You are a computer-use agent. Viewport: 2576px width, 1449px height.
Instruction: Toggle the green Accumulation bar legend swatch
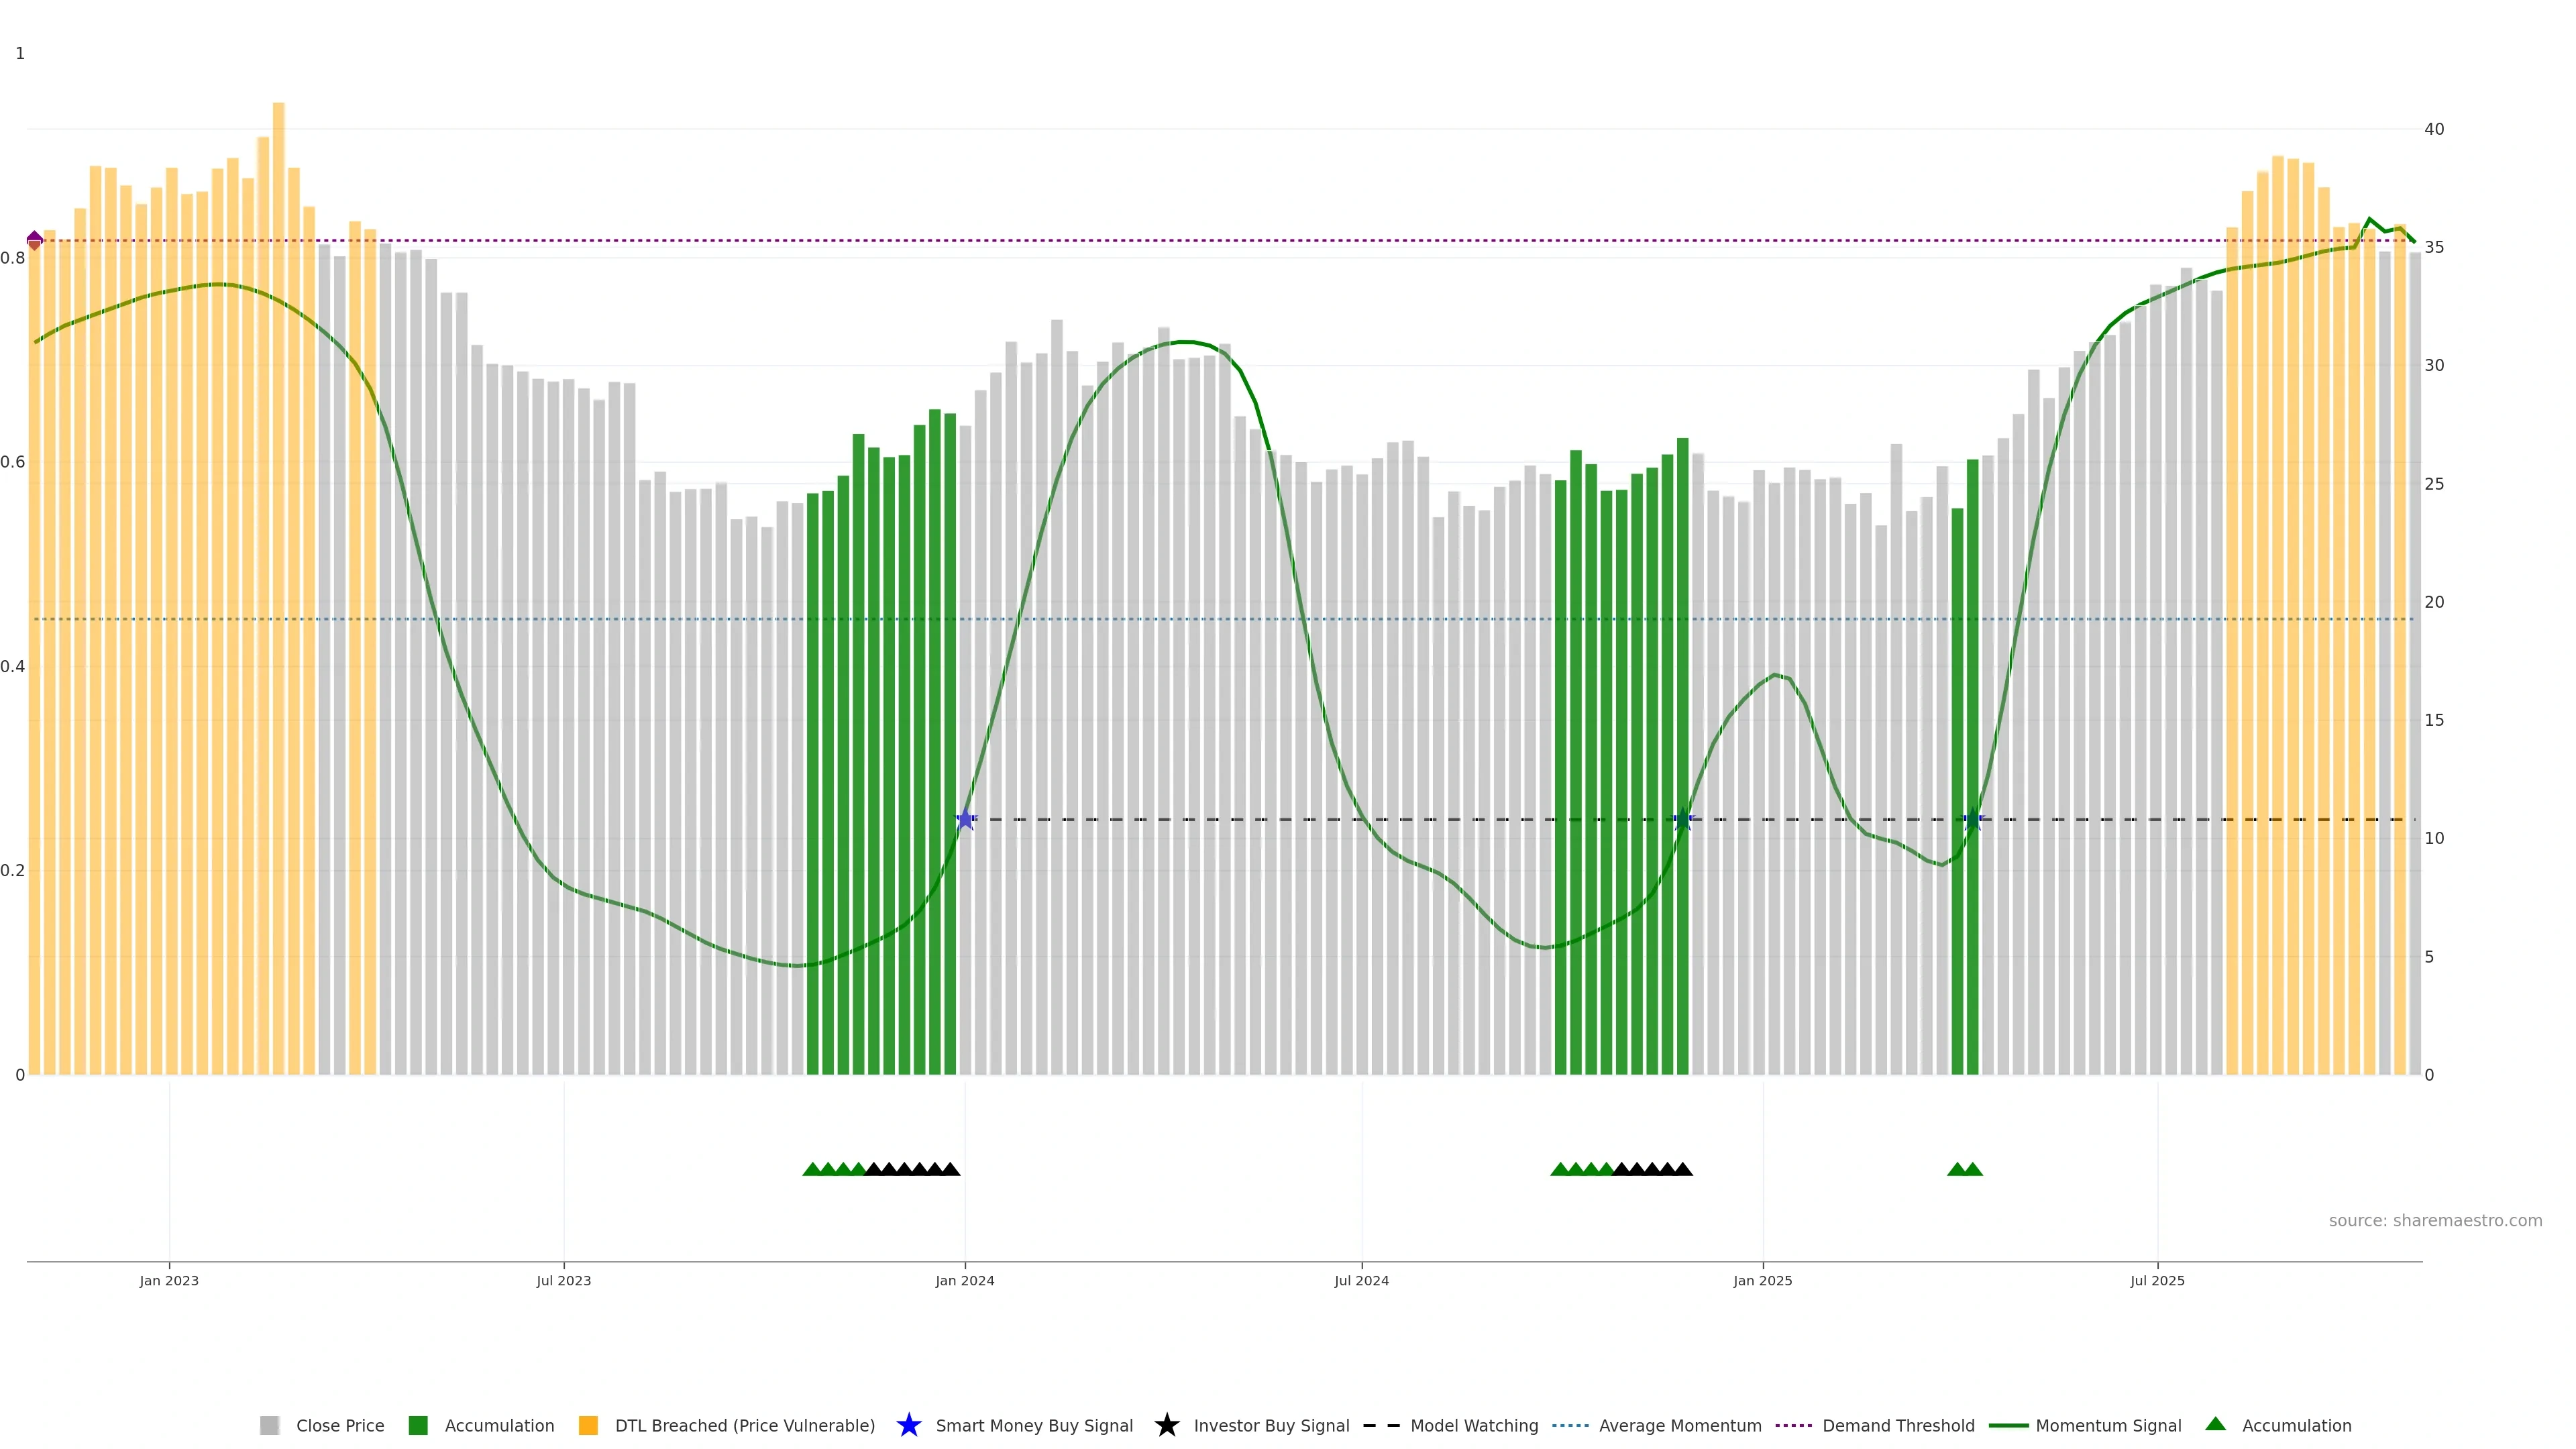click(x=418, y=1425)
